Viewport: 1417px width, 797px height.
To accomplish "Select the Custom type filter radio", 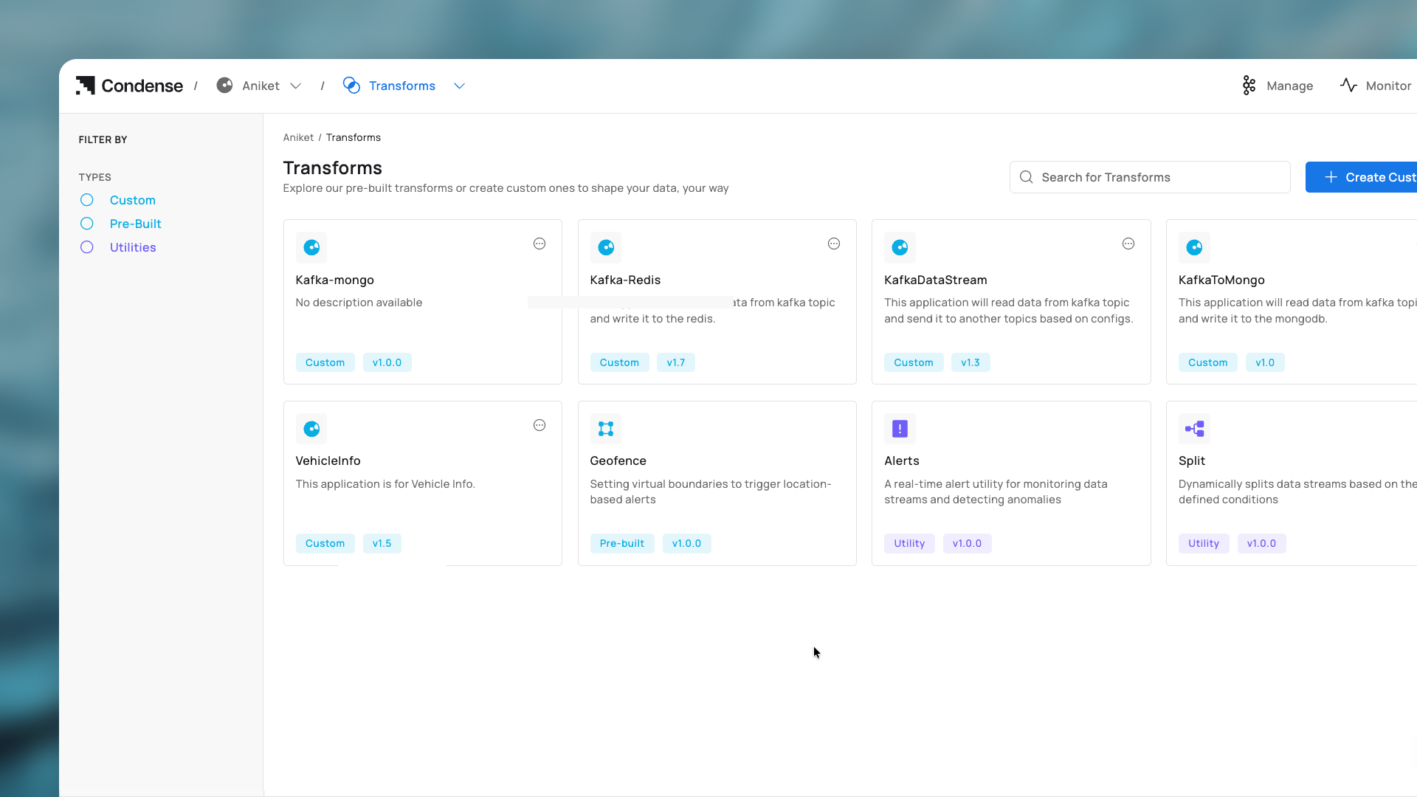I will pos(87,200).
